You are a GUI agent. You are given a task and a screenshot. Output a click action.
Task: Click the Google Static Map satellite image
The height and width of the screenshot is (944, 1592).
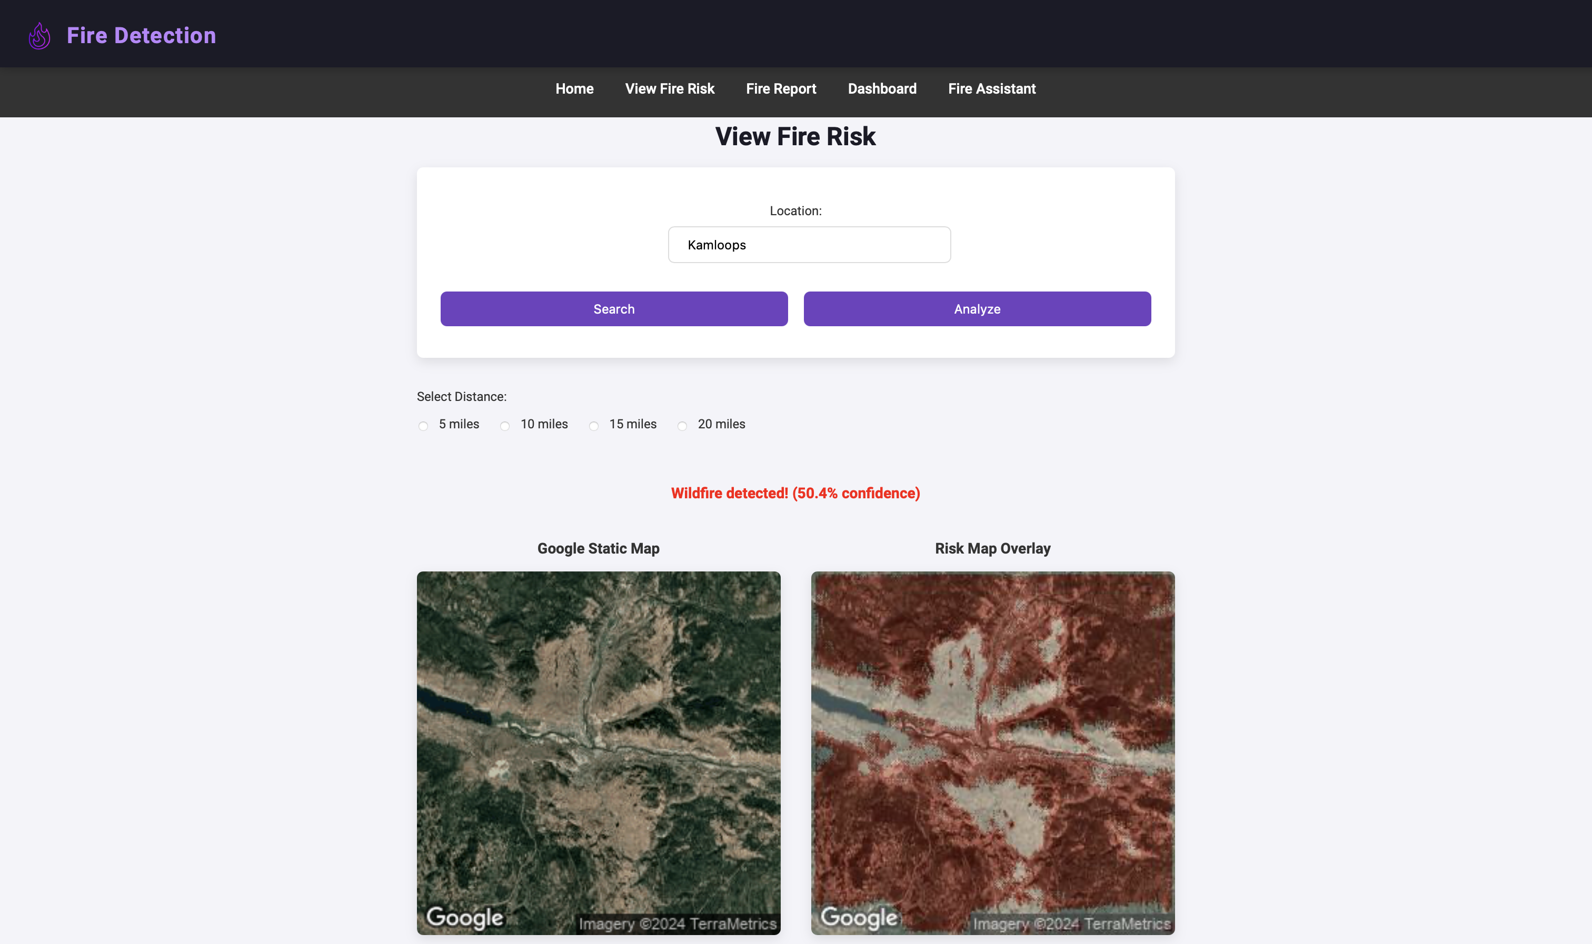(598, 731)
